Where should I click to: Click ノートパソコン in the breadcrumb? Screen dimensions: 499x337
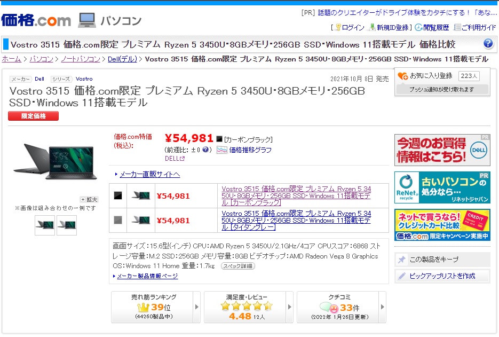tap(80, 59)
